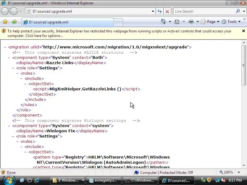Collapse the second objectSet node
Image resolution: width=247 pixels, height=185 pixels.
(x=26, y=152)
